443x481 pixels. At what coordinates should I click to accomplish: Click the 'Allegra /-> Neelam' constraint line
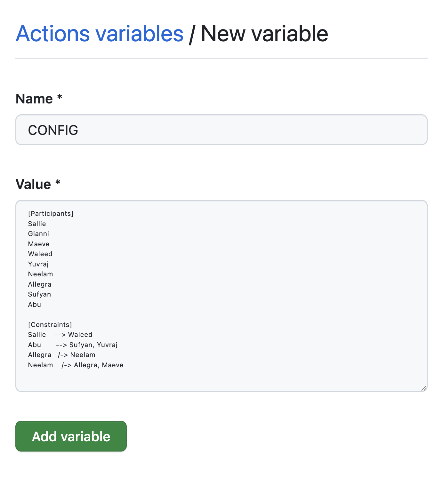pos(61,355)
